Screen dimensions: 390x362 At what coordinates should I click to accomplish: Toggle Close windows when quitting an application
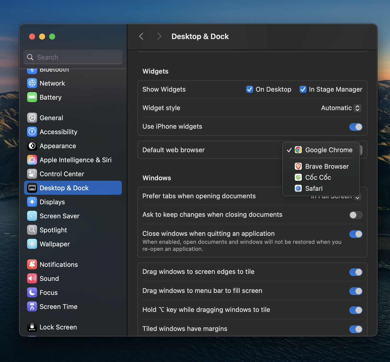pos(356,234)
